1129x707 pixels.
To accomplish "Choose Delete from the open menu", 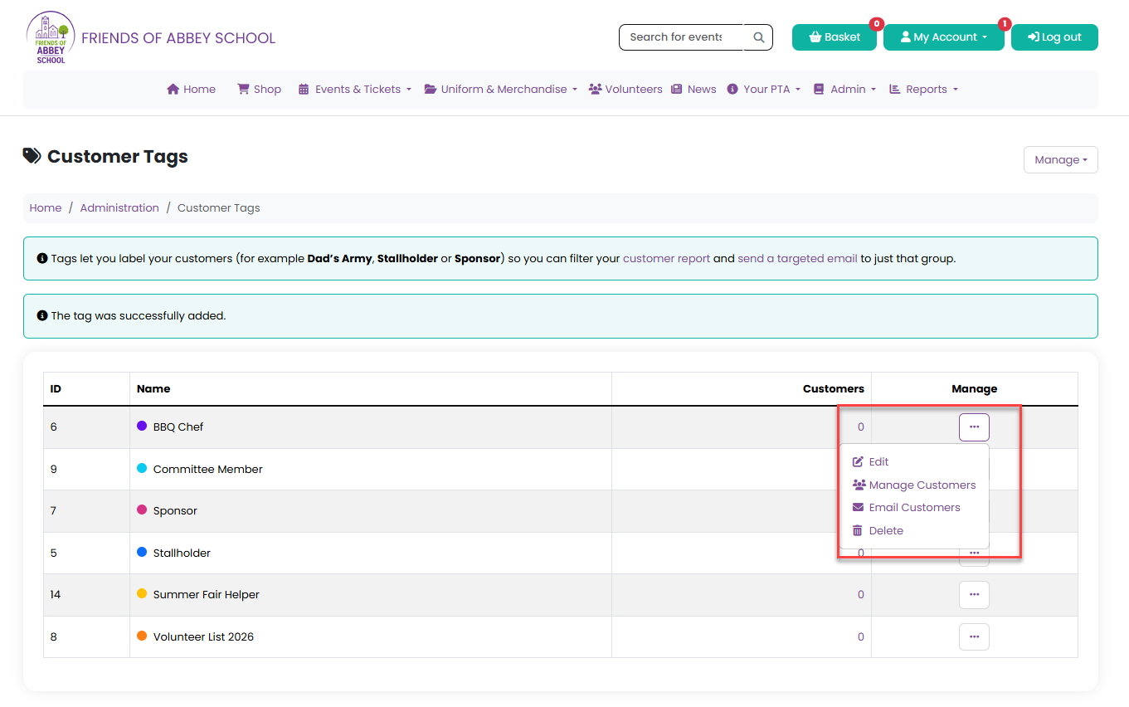I will click(x=878, y=531).
